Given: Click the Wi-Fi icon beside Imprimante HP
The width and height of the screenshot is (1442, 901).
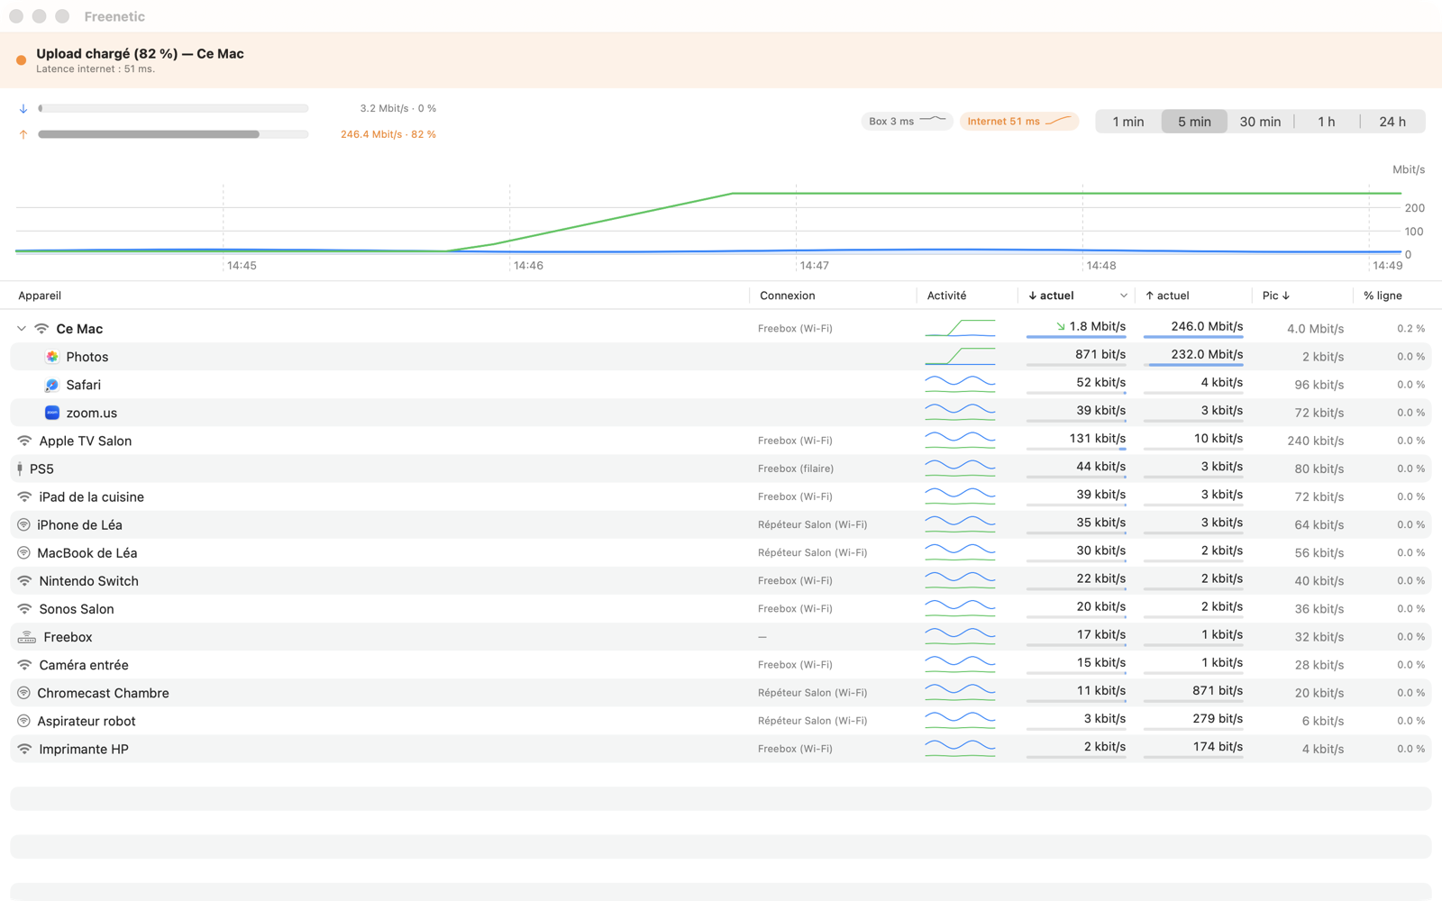Looking at the screenshot, I should pyautogui.click(x=24, y=749).
